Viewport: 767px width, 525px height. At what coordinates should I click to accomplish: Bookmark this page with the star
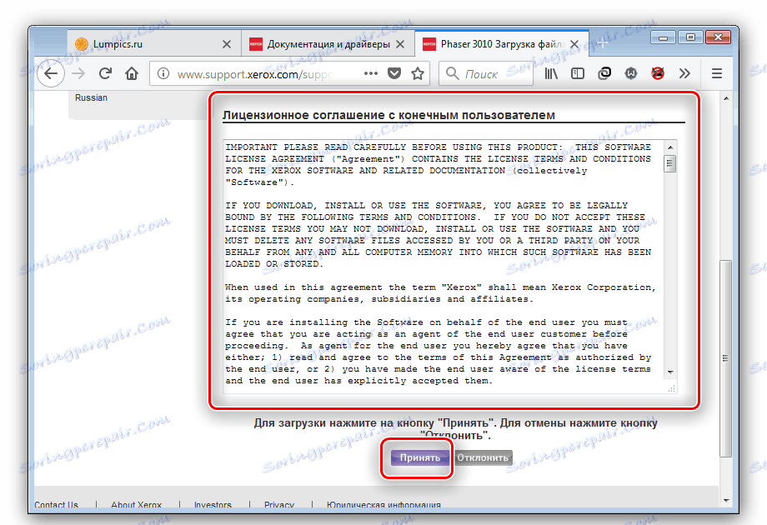[x=417, y=73]
